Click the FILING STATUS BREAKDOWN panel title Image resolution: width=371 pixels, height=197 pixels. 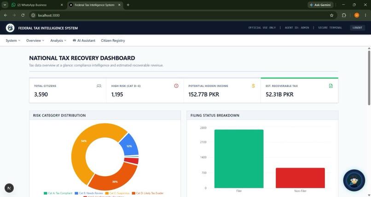click(x=215, y=116)
